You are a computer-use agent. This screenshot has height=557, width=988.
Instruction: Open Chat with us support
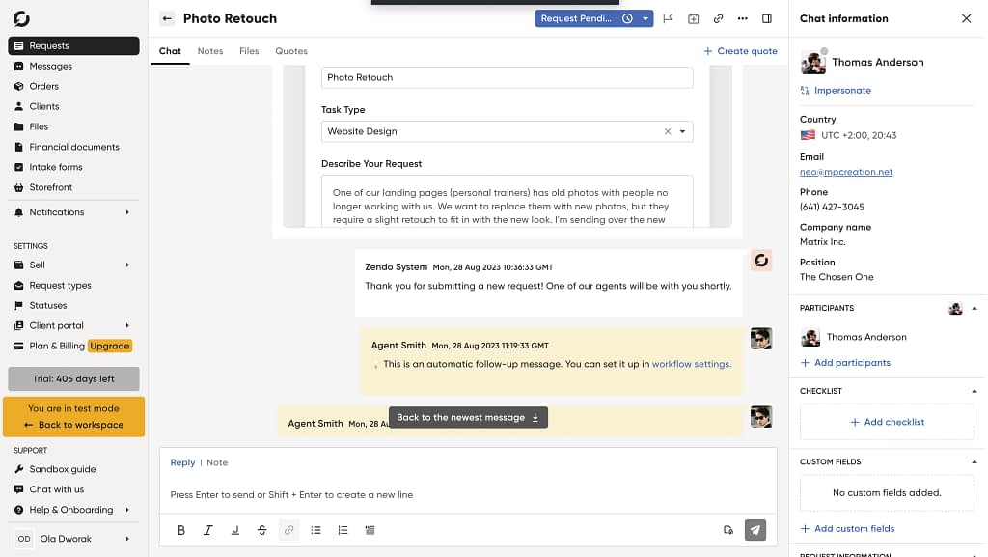click(x=73, y=489)
